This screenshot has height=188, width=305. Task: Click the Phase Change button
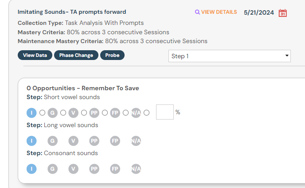(x=76, y=55)
